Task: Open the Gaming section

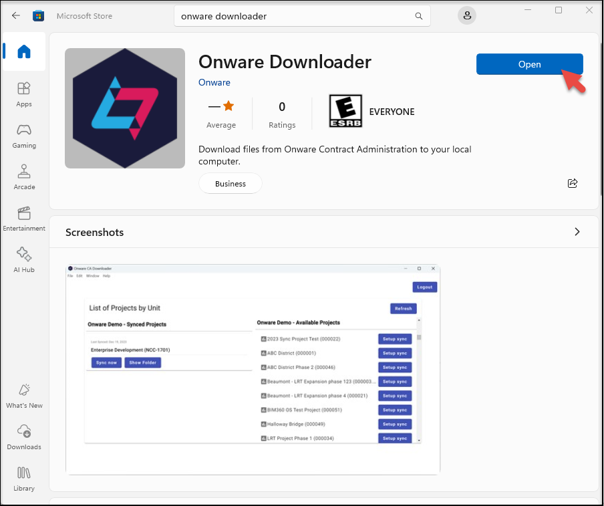Action: coord(24,136)
